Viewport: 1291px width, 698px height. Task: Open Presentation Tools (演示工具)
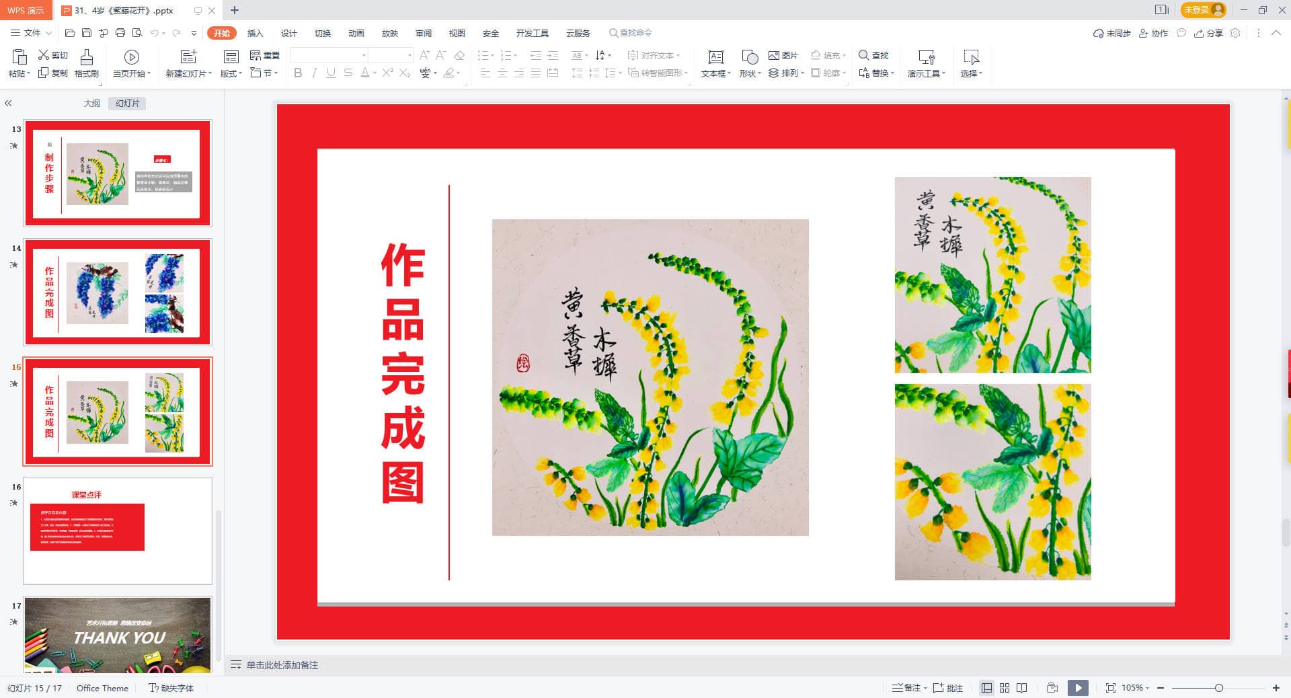point(927,64)
